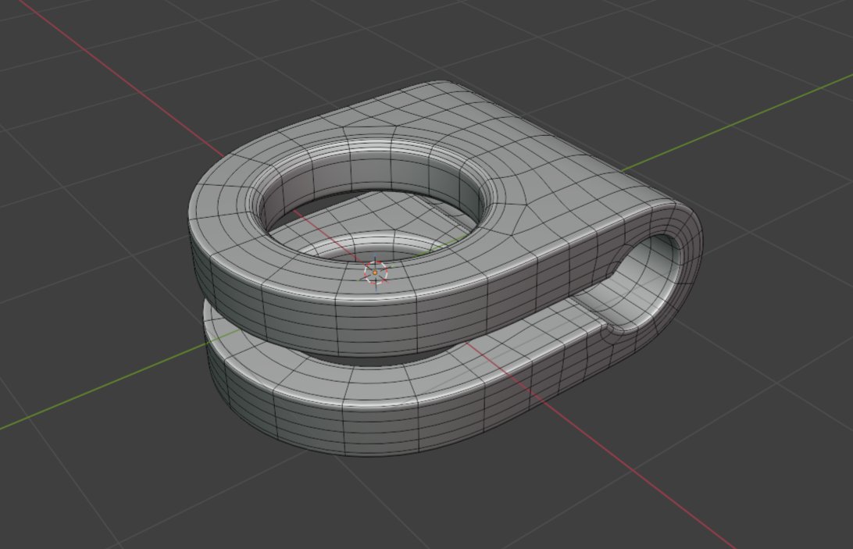This screenshot has height=549, width=853.
Task: Click the 3D cursor crosshair on the mesh
Action: tap(376, 273)
